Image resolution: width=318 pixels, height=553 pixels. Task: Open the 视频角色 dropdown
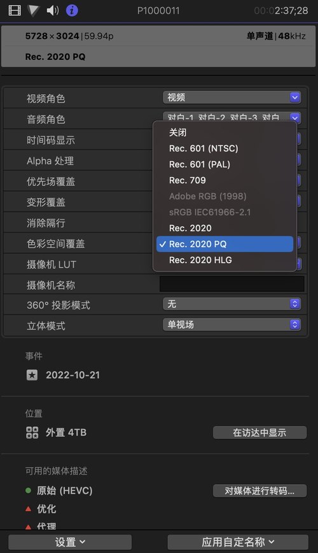click(x=232, y=97)
